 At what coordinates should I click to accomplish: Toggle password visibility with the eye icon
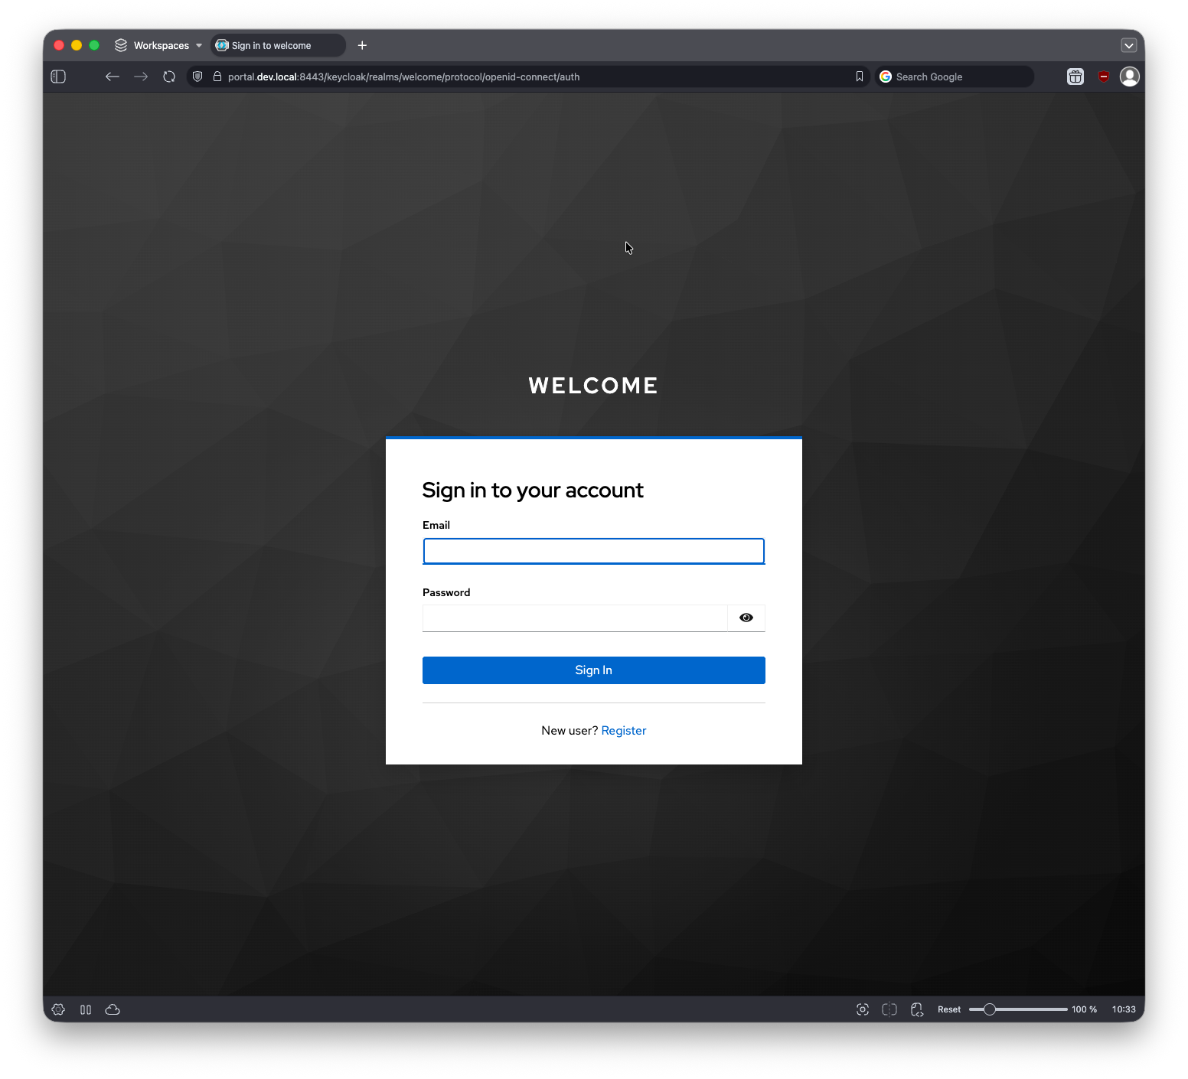(x=746, y=618)
